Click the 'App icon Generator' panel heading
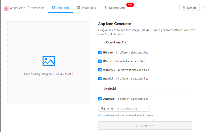The image size is (207, 132). tap(115, 24)
